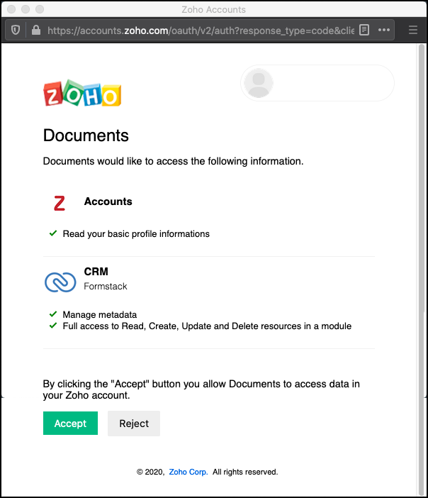The image size is (428, 498).
Task: Open site info via the padlock icon
Action: coord(35,30)
